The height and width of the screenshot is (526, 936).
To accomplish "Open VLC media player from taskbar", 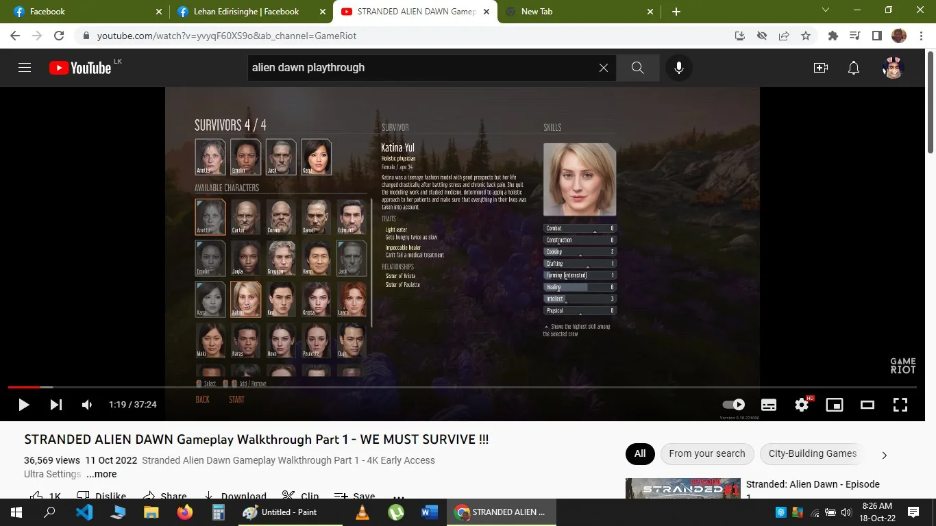I will point(362,512).
